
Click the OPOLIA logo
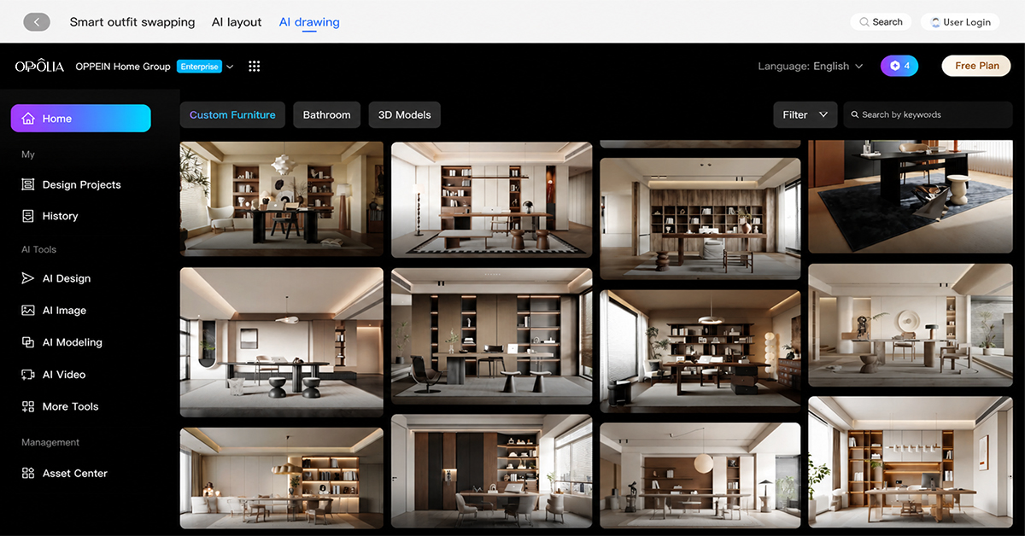pos(39,67)
